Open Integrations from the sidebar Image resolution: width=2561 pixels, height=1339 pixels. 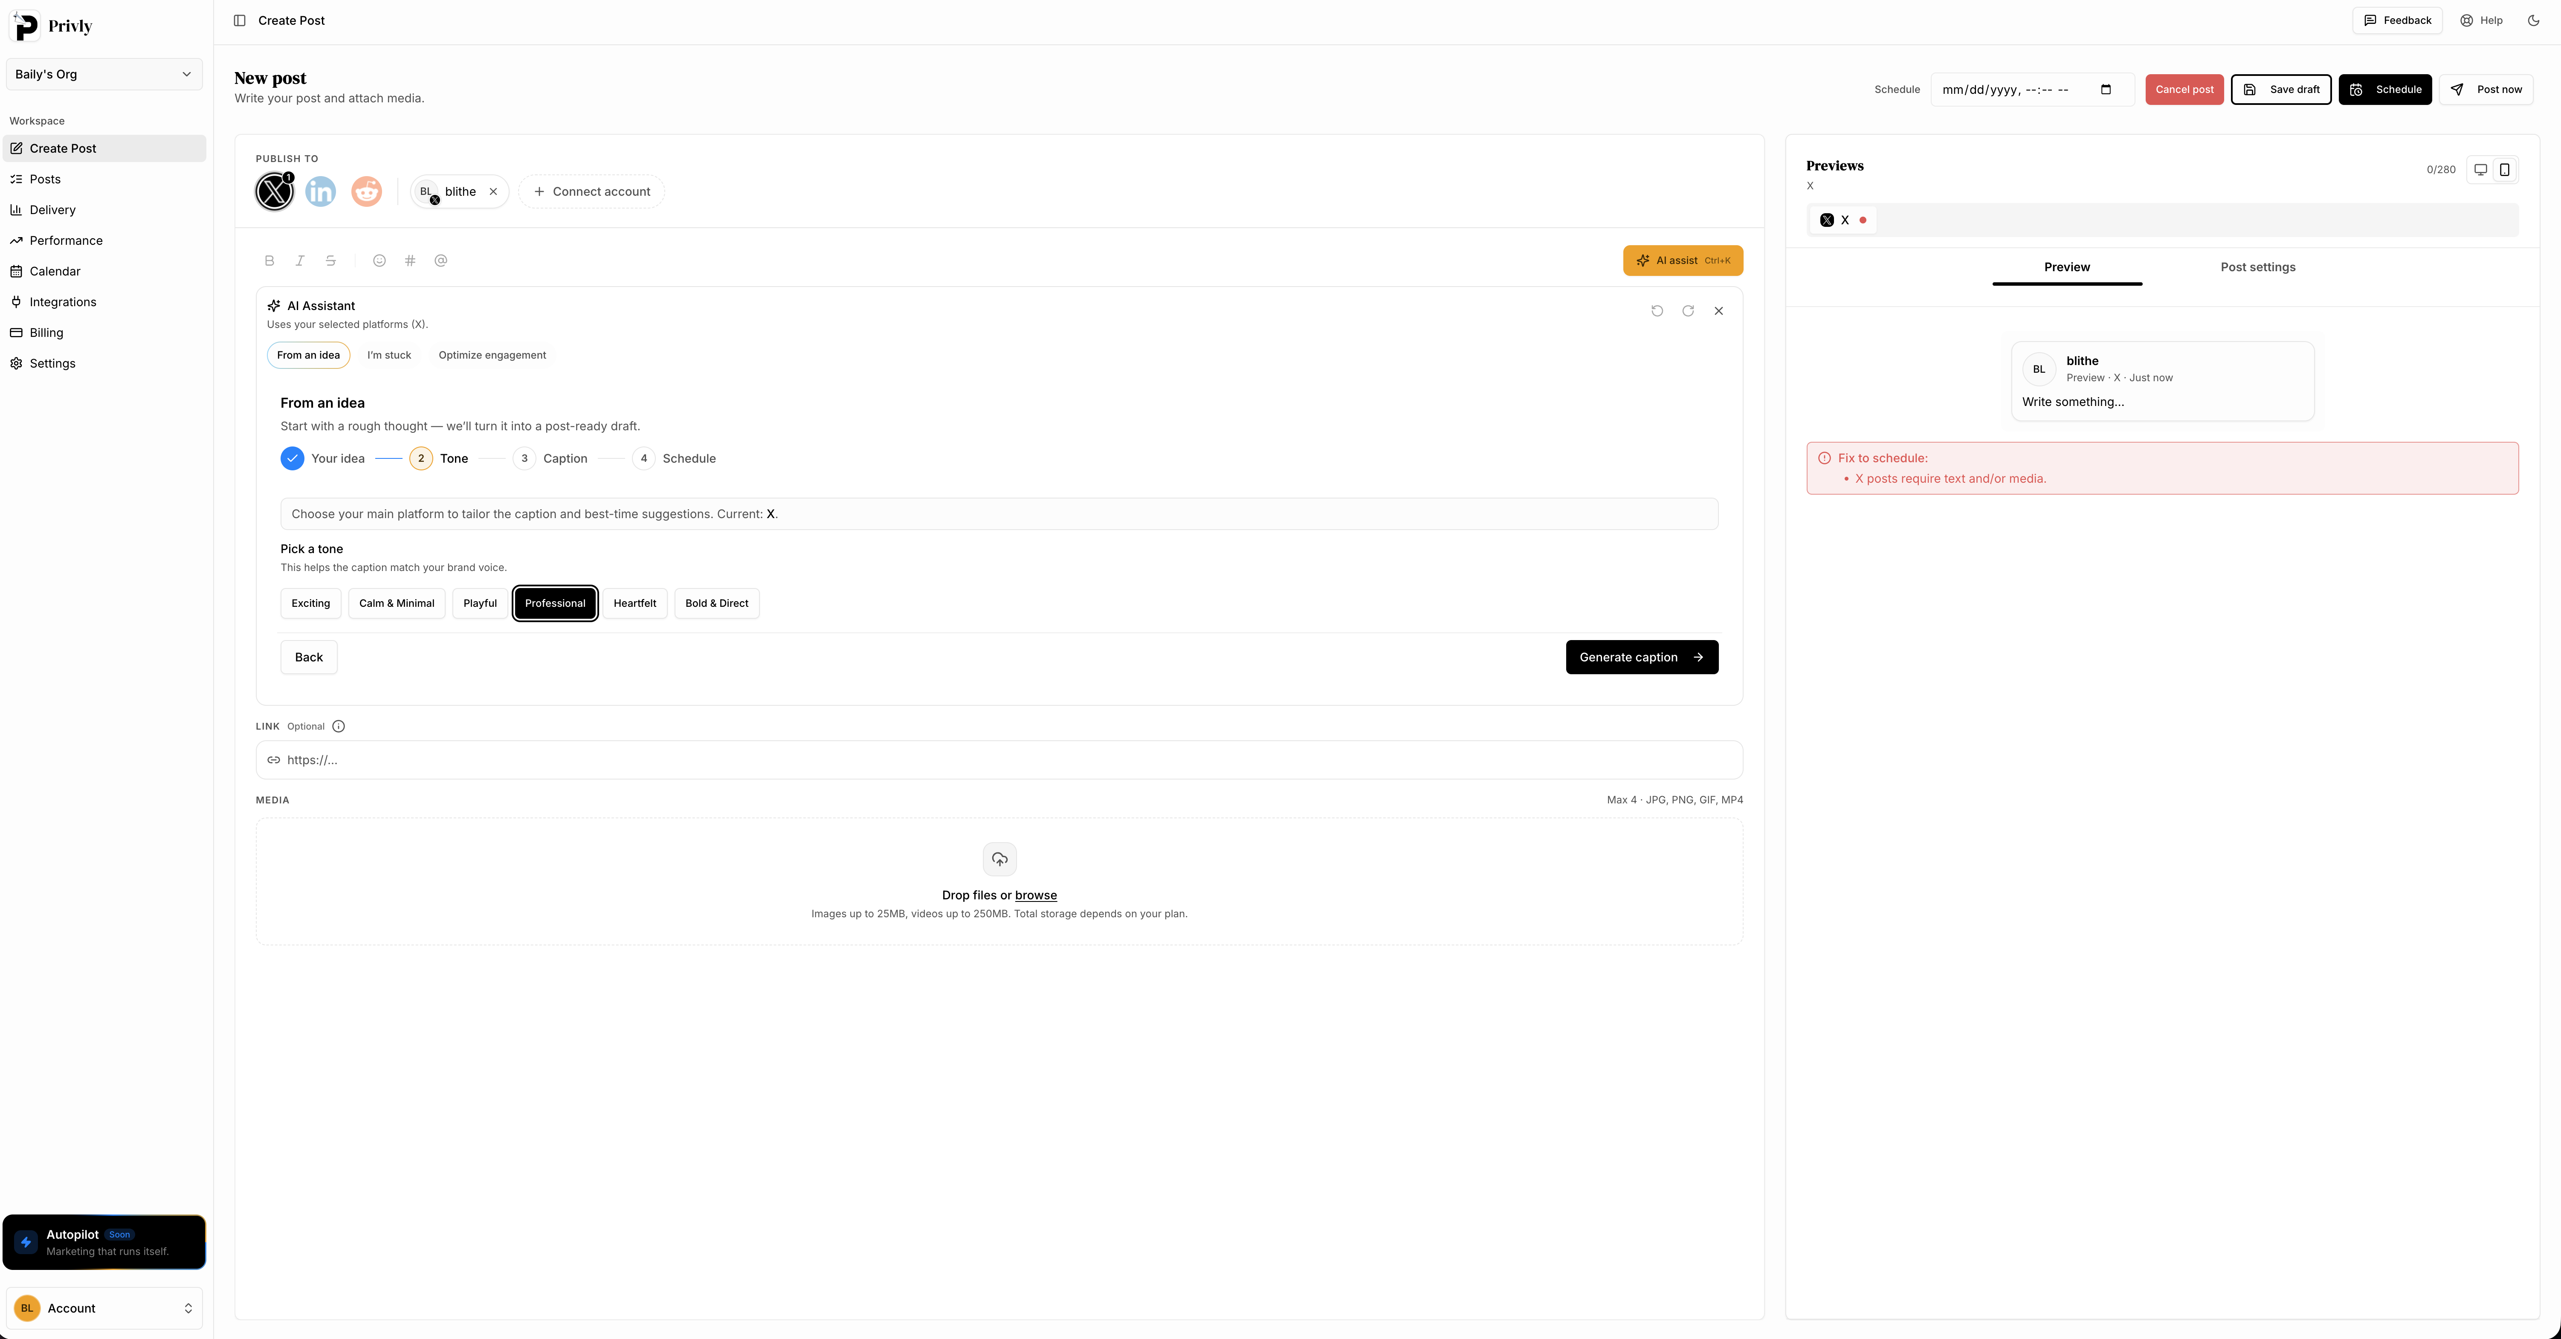tap(63, 301)
